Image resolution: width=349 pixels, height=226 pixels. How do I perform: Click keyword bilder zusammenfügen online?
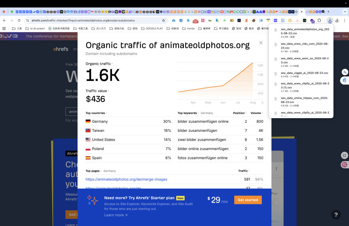pyautogui.click(x=203, y=121)
